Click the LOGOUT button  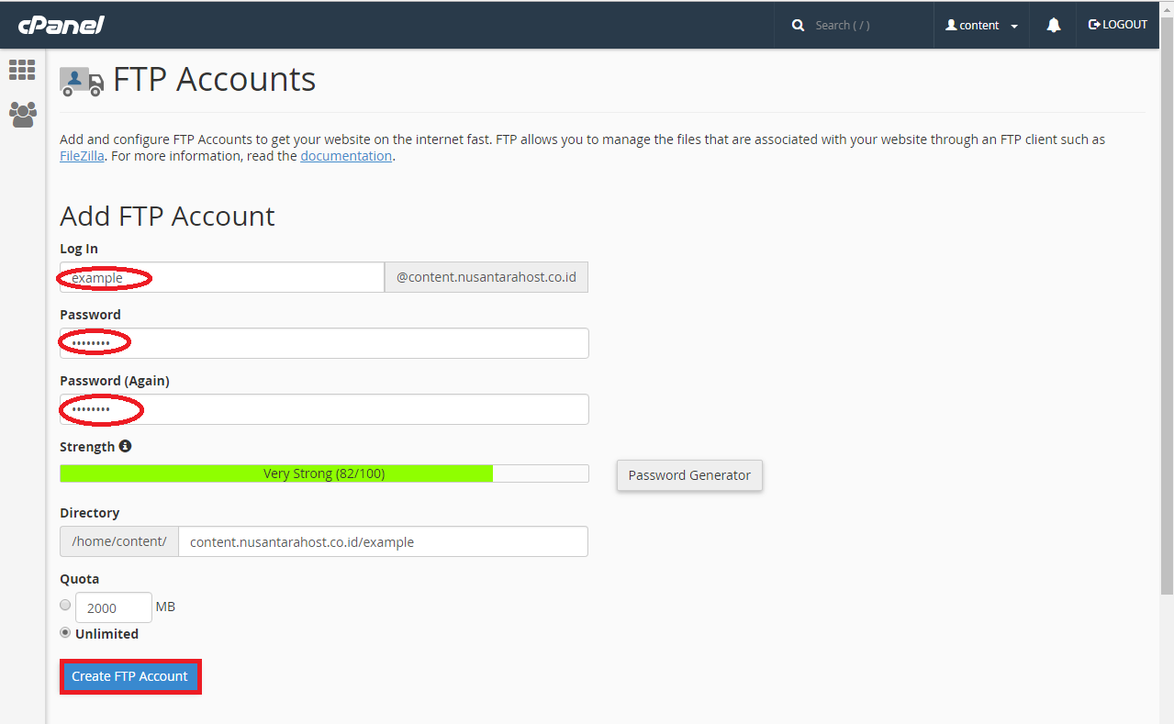[x=1117, y=25]
